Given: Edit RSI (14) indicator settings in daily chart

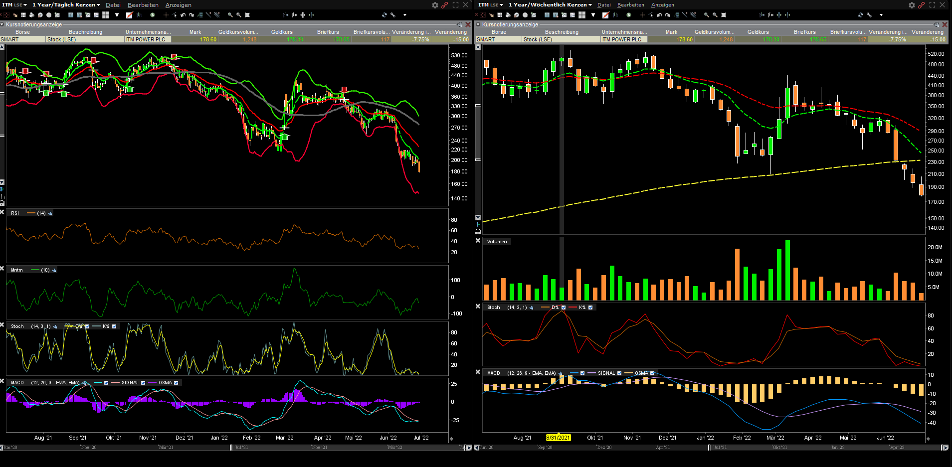Looking at the screenshot, I should (50, 213).
